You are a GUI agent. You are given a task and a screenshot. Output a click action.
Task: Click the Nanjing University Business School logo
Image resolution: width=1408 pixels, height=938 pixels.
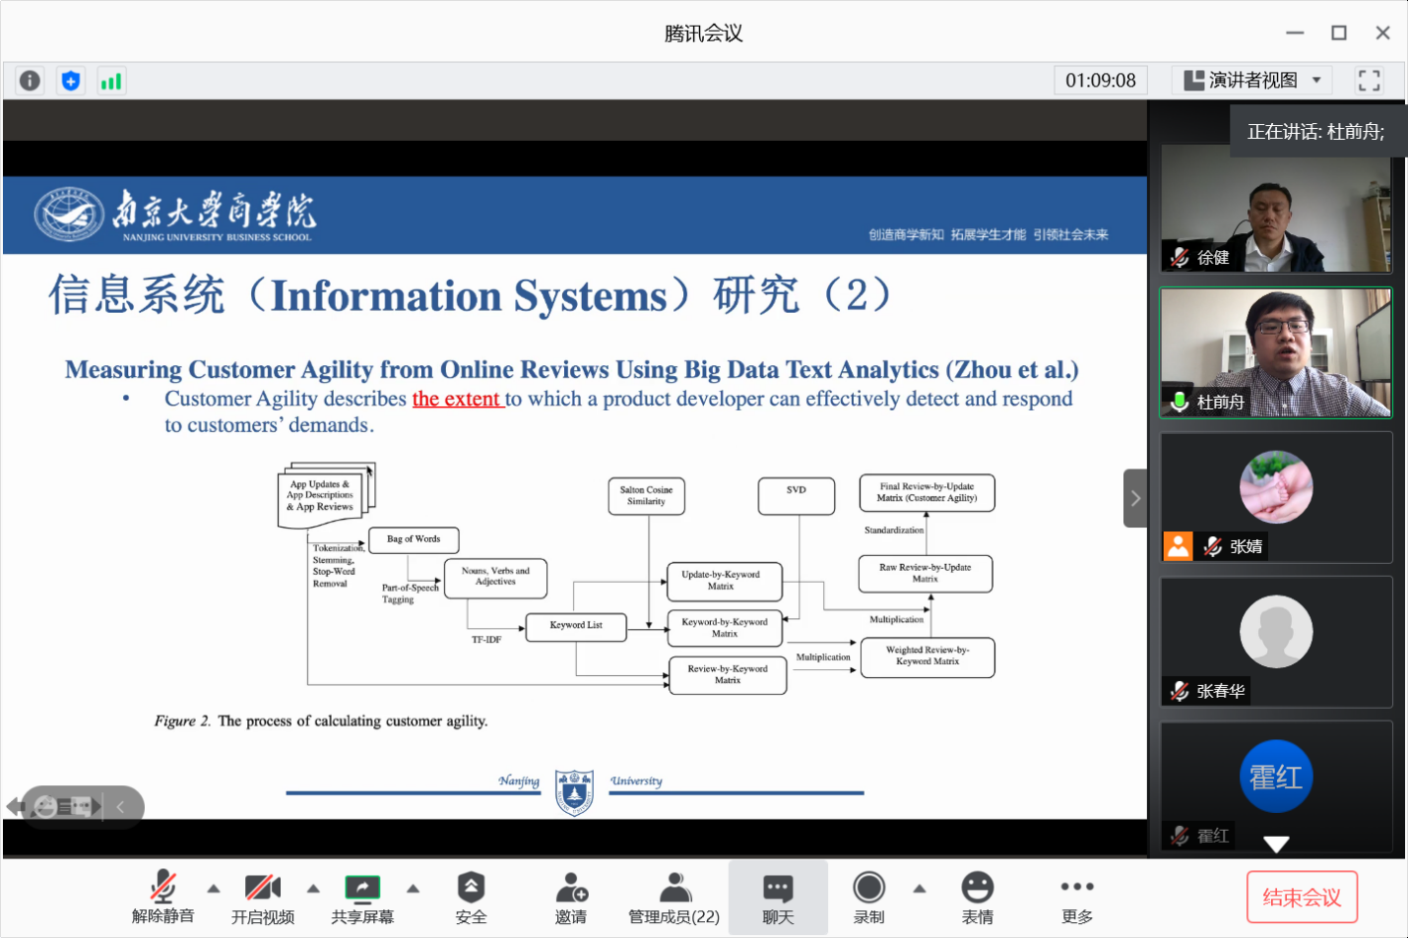[174, 215]
